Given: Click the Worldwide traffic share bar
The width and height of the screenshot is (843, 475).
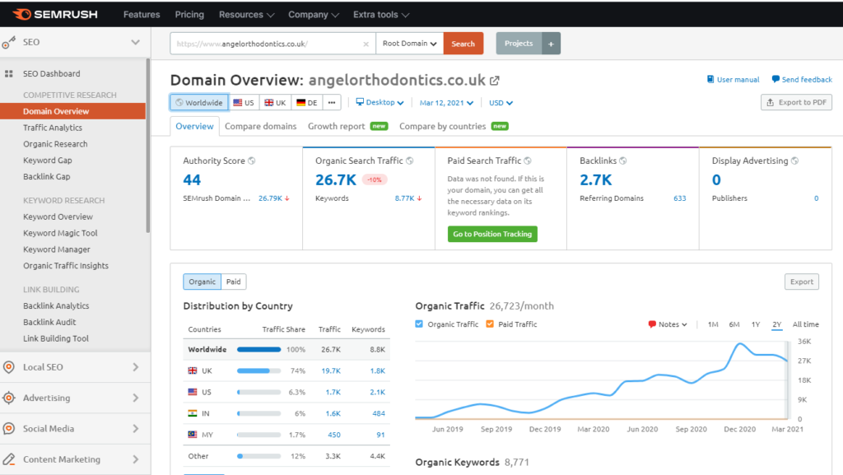Looking at the screenshot, I should pos(259,349).
